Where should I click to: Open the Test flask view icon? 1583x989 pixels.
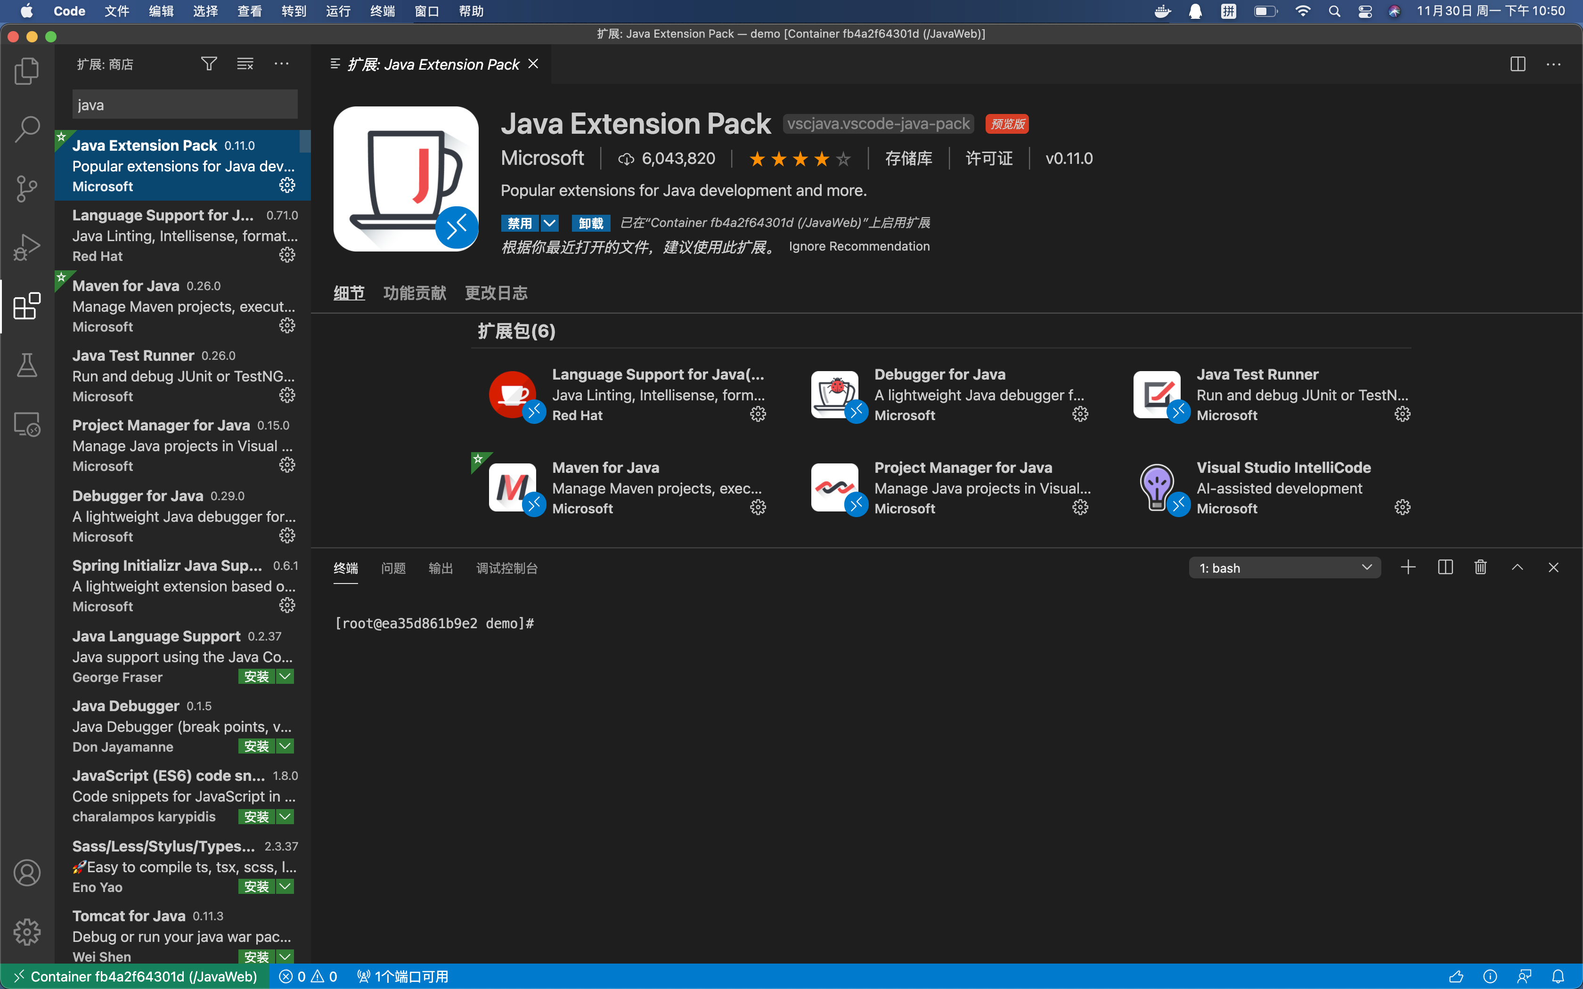tap(27, 365)
